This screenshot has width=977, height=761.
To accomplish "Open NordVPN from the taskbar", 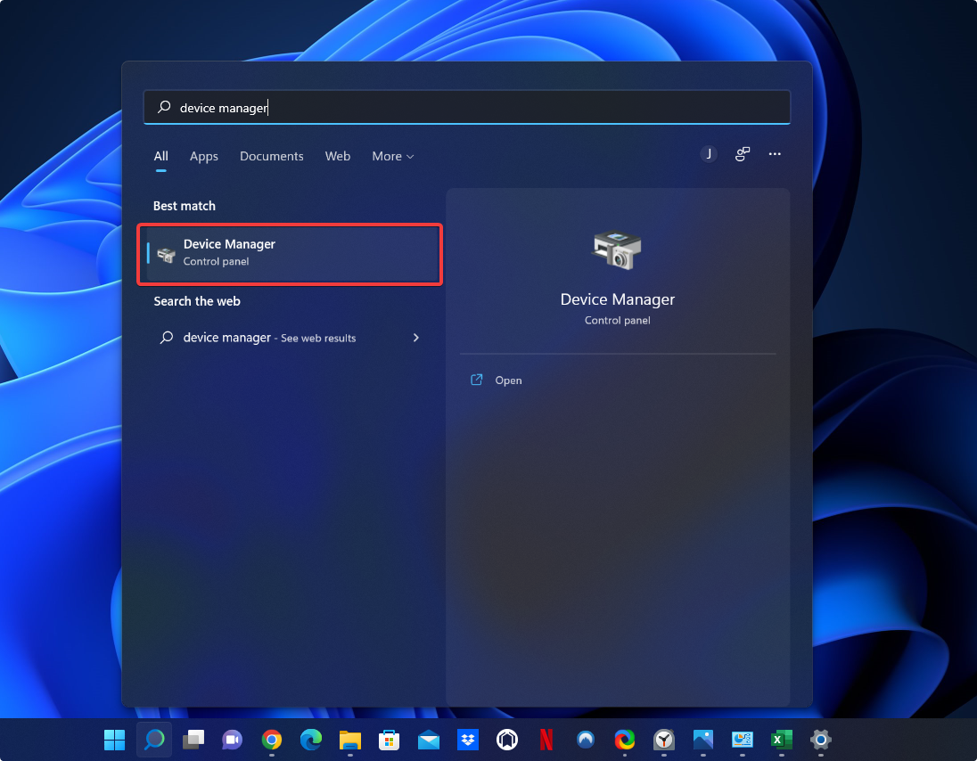I will [x=586, y=740].
